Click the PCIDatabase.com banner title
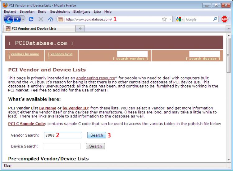This screenshot has height=171, width=233. pyautogui.click(x=41, y=43)
